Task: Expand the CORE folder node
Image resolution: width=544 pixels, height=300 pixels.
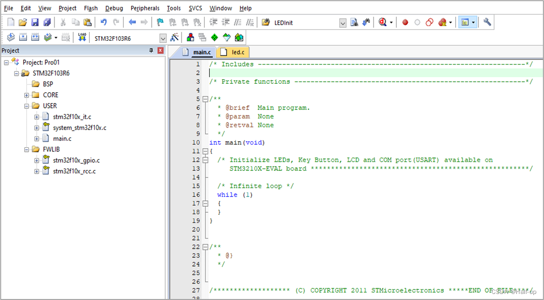Action: click(26, 95)
